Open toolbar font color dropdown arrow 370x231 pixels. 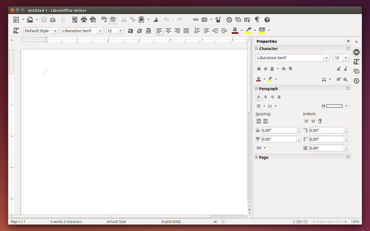(241, 30)
